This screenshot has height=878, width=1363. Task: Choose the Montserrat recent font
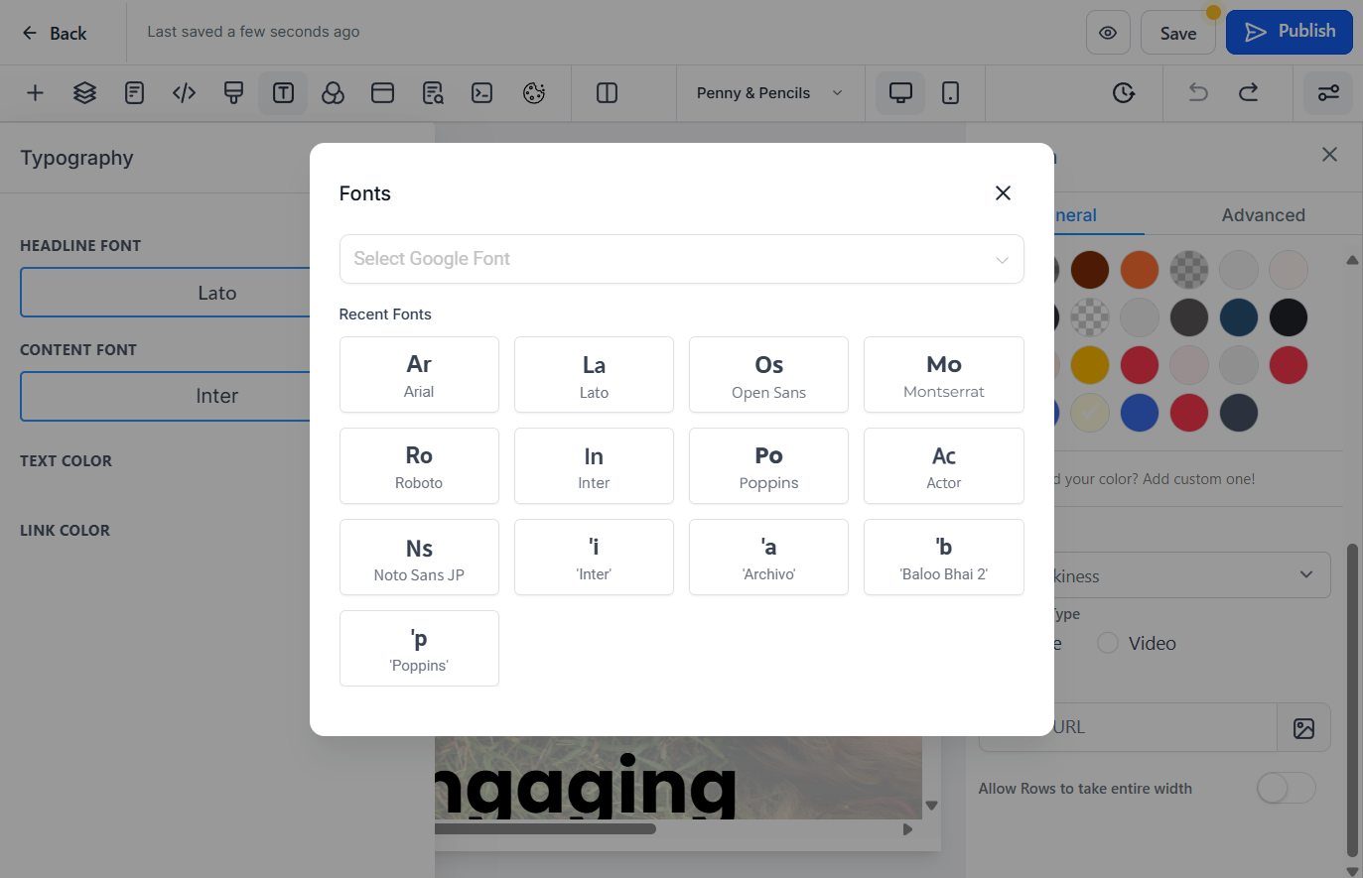pyautogui.click(x=943, y=375)
